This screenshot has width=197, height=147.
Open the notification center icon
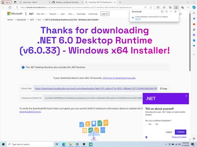coord(193,144)
